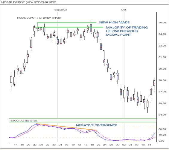This screenshot has height=150, width=169.
Task: Click the 'HOME DEPOT (HD) STOCHASTIC' title
Action: point(29,2)
